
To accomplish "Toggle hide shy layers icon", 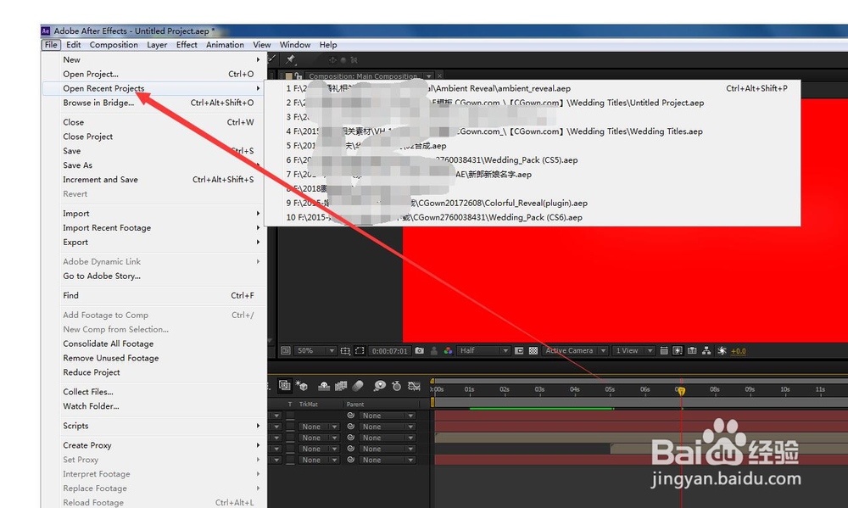I will pos(324,386).
